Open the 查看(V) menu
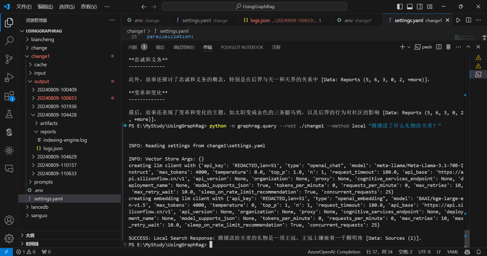The image size is (487, 256). [x=89, y=7]
